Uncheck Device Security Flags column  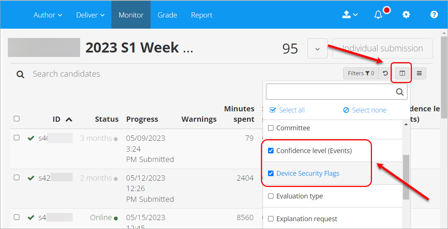coord(271,173)
